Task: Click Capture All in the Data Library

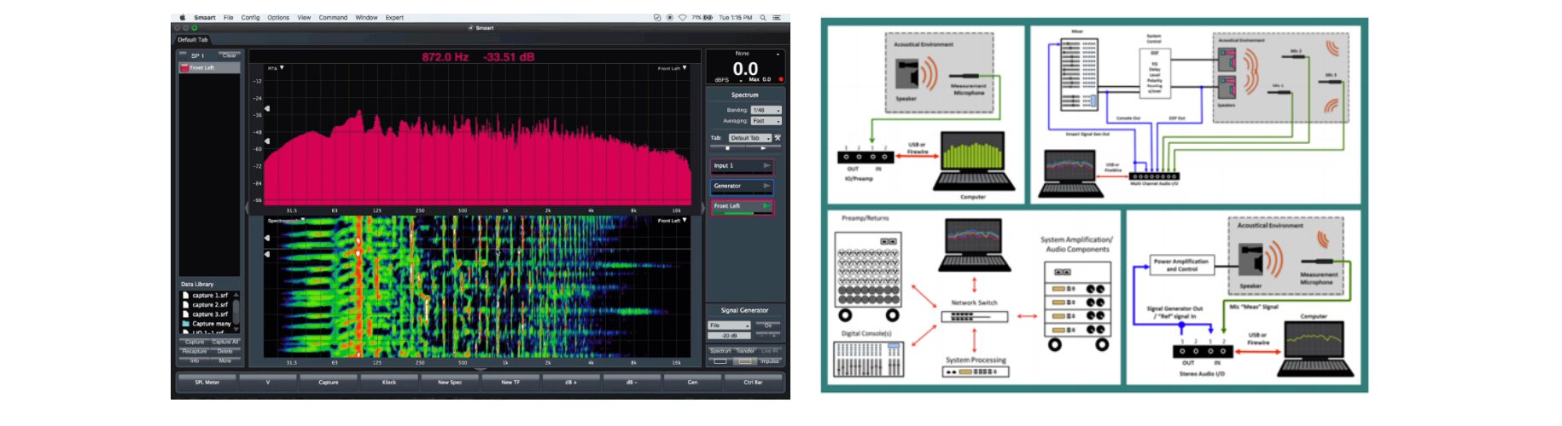Action: (x=225, y=342)
